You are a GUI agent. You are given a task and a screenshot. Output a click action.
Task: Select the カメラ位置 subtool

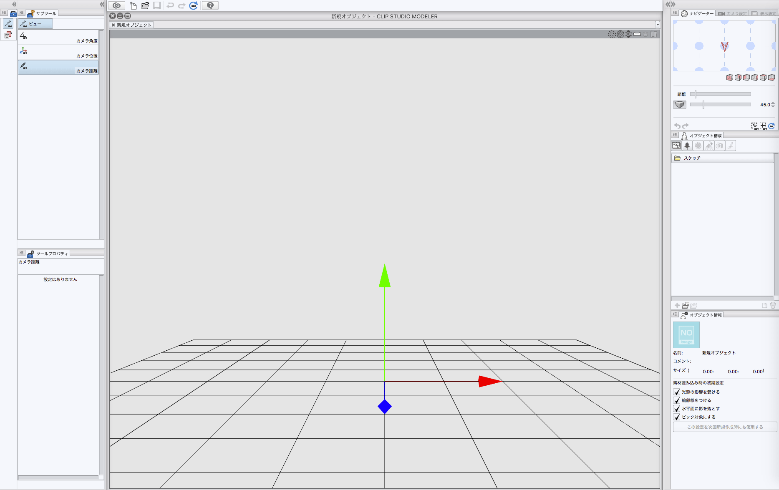click(58, 52)
